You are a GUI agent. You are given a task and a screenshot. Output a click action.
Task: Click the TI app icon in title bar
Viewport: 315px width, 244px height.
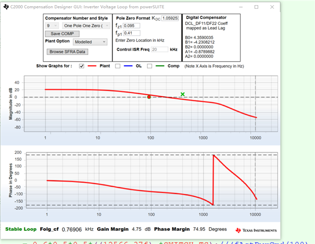(6, 7)
